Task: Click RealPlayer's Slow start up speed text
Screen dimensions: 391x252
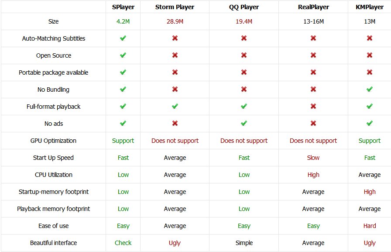Action: (x=313, y=158)
